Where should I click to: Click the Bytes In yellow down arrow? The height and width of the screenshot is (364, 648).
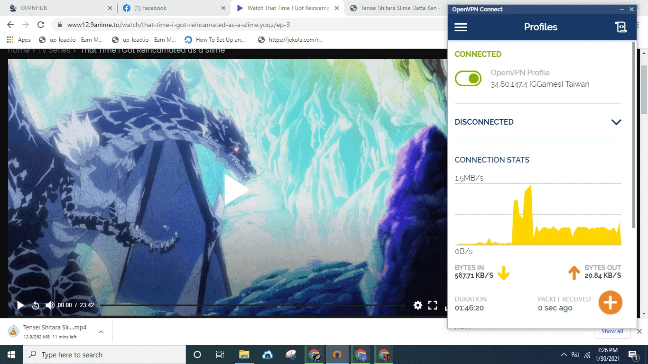[503, 273]
